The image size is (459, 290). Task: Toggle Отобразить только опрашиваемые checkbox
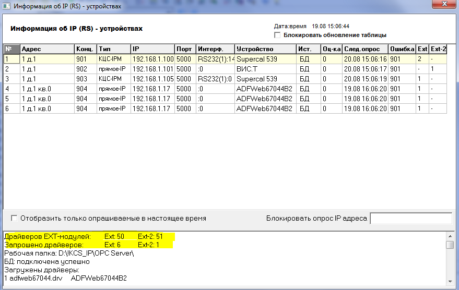click(14, 218)
